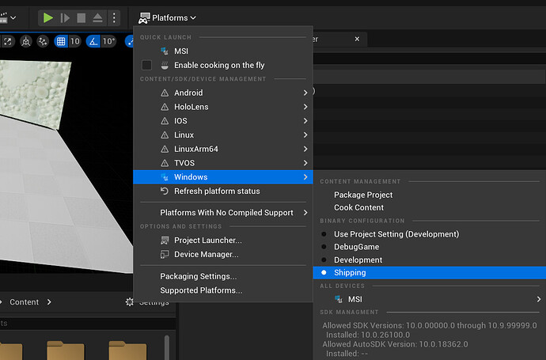Click the Stop simulation square button
Viewport: 546px width, 360px height.
coord(82,17)
